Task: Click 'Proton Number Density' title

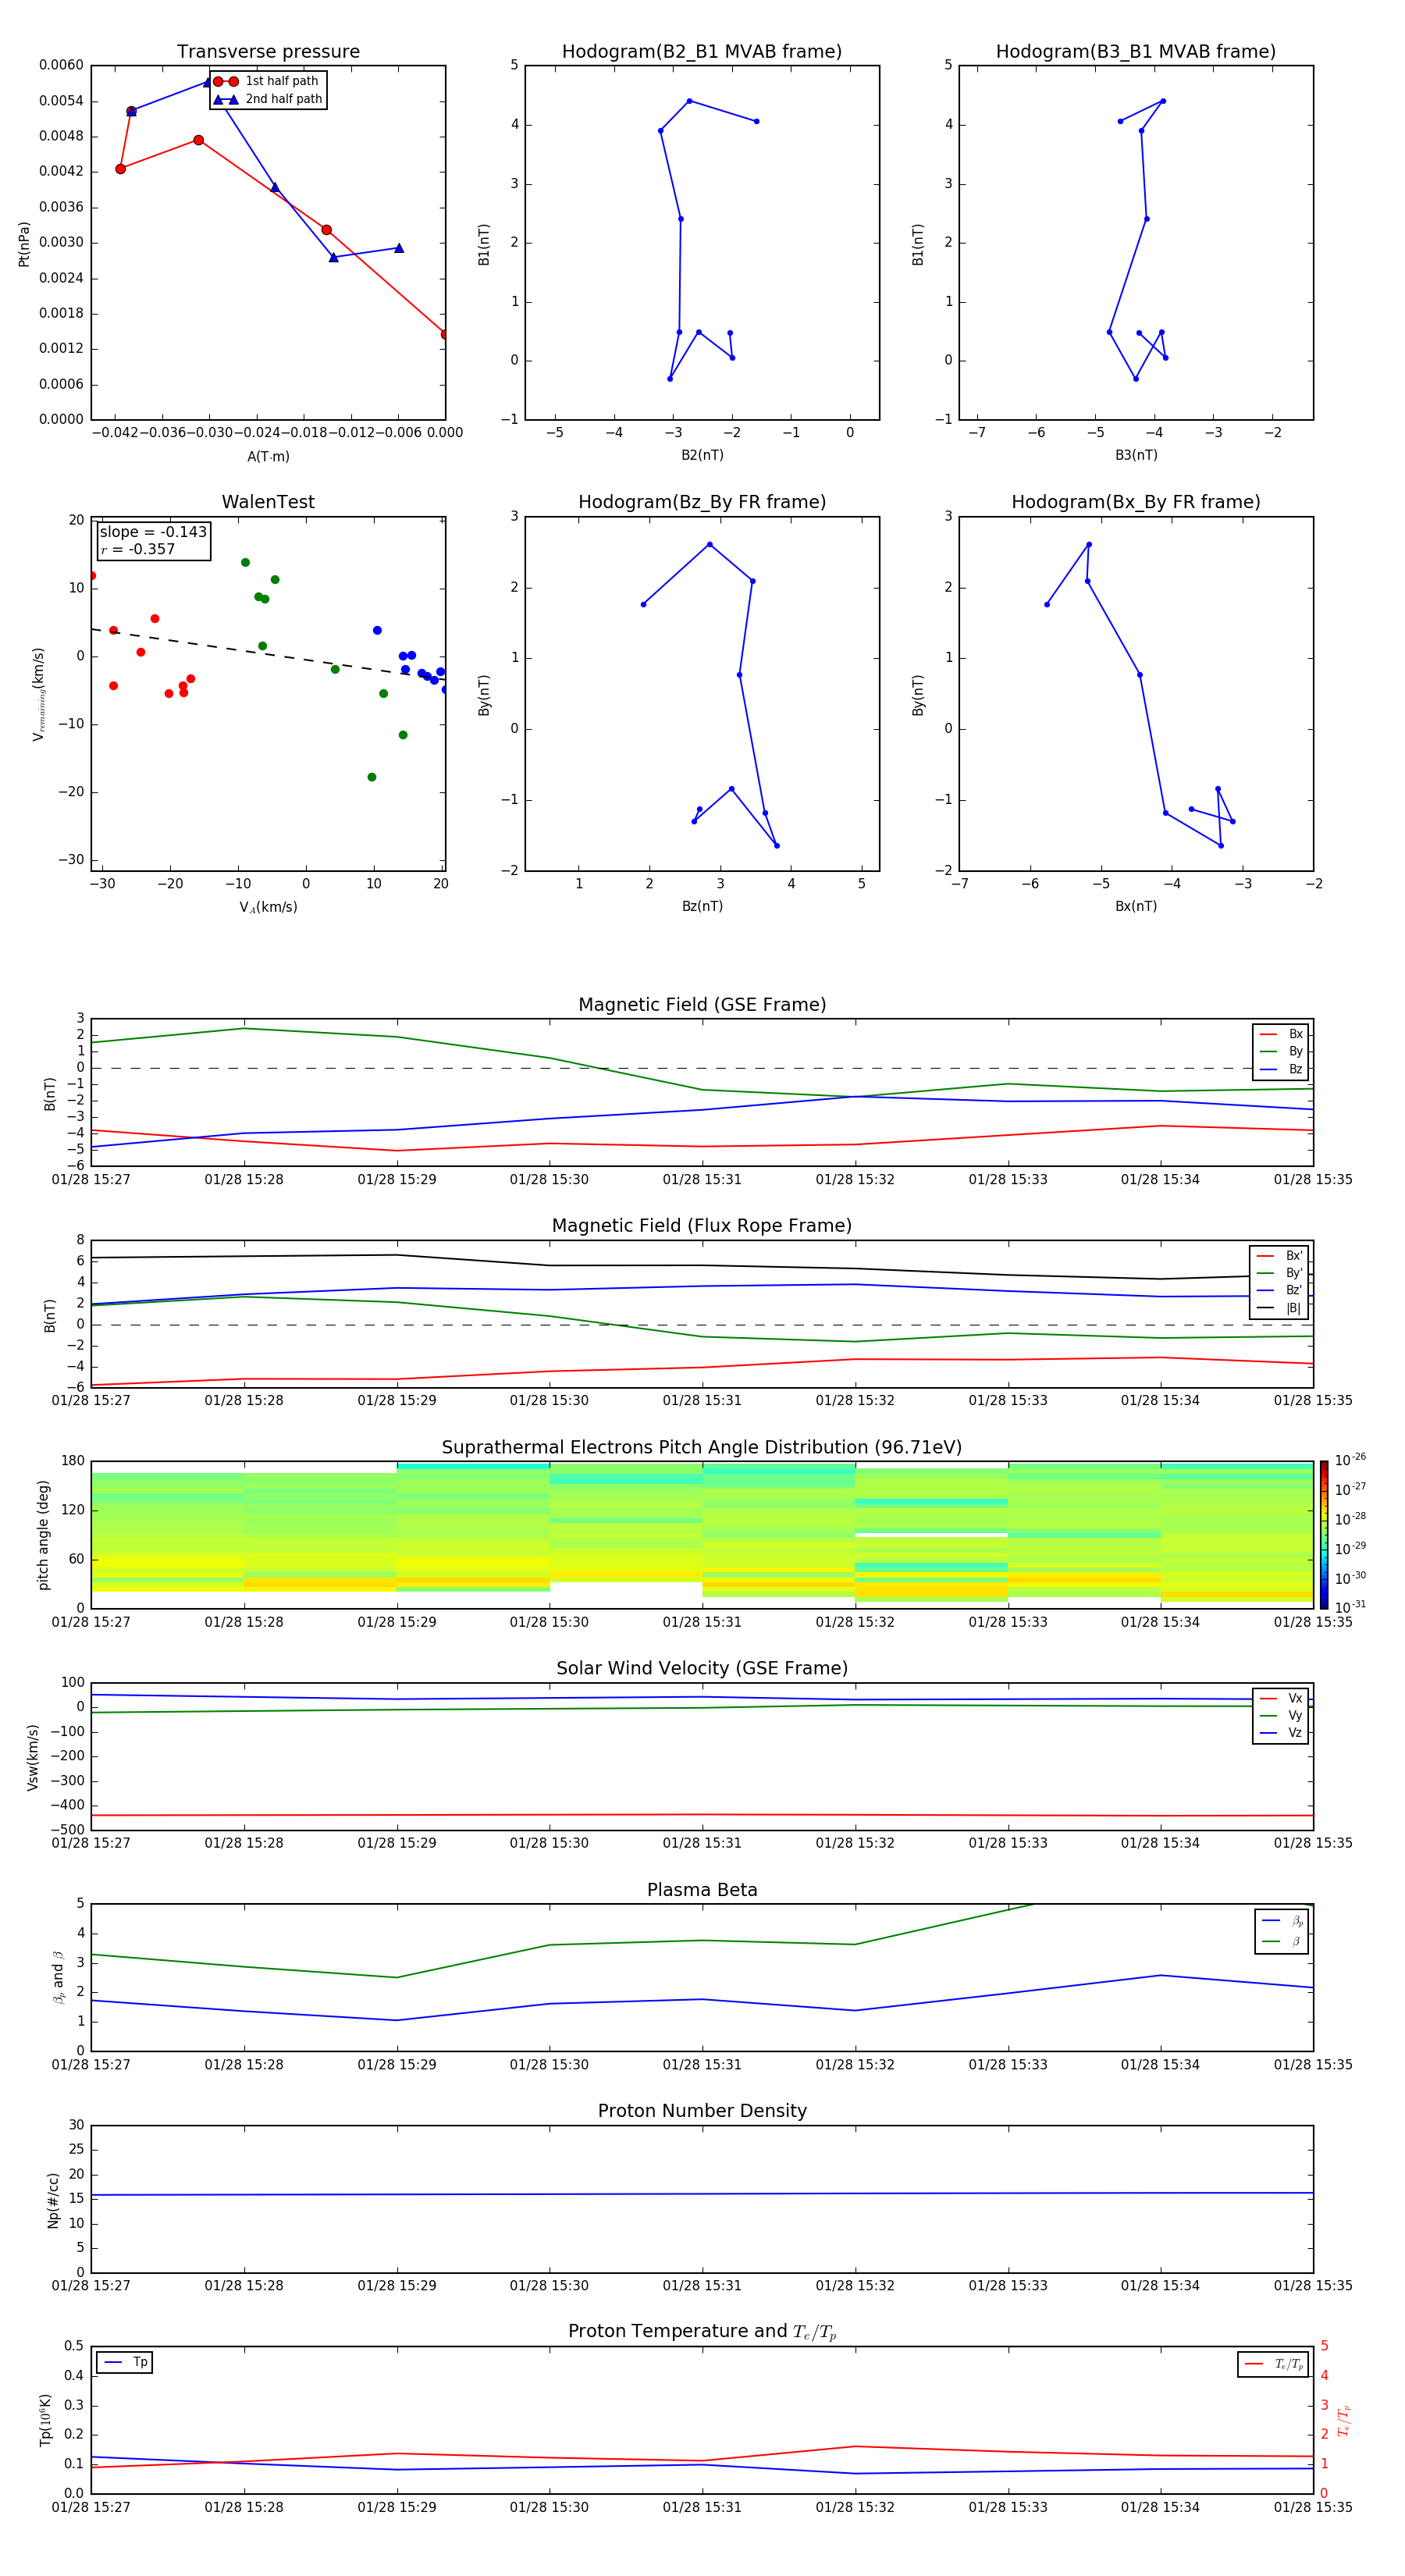Action: pos(702,2112)
